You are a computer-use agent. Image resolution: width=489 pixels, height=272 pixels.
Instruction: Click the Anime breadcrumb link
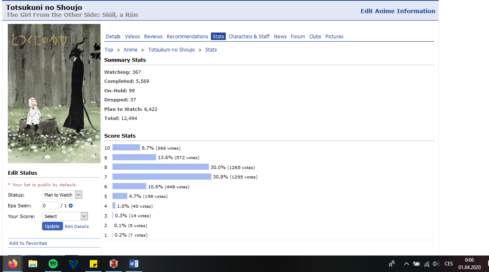click(130, 49)
